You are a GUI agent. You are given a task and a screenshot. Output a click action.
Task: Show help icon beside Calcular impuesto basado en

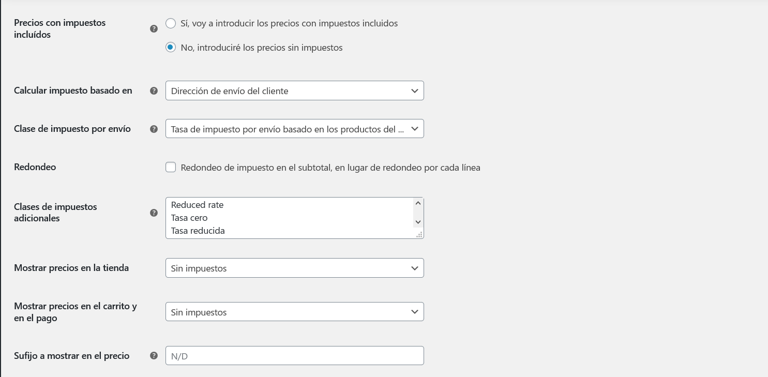tap(154, 91)
